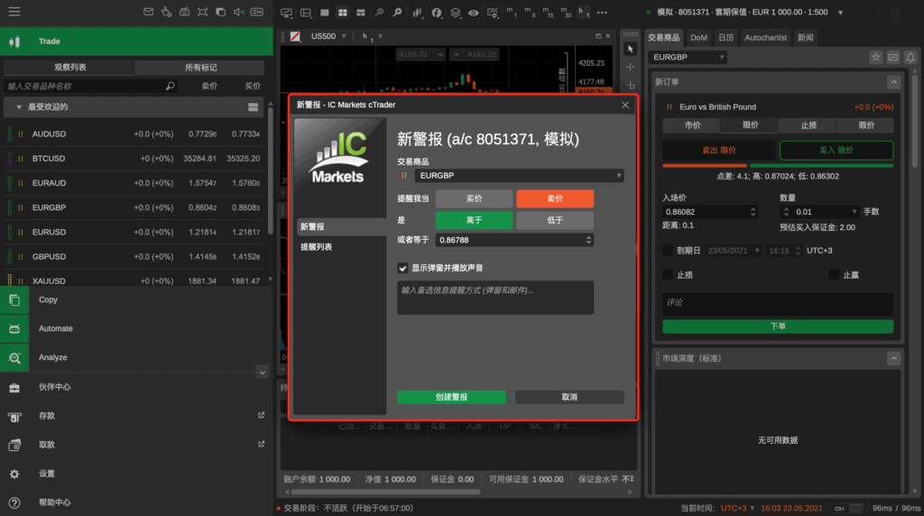The width and height of the screenshot is (924, 516).
Task: Open the Copy section in sidebar
Action: tap(137, 299)
